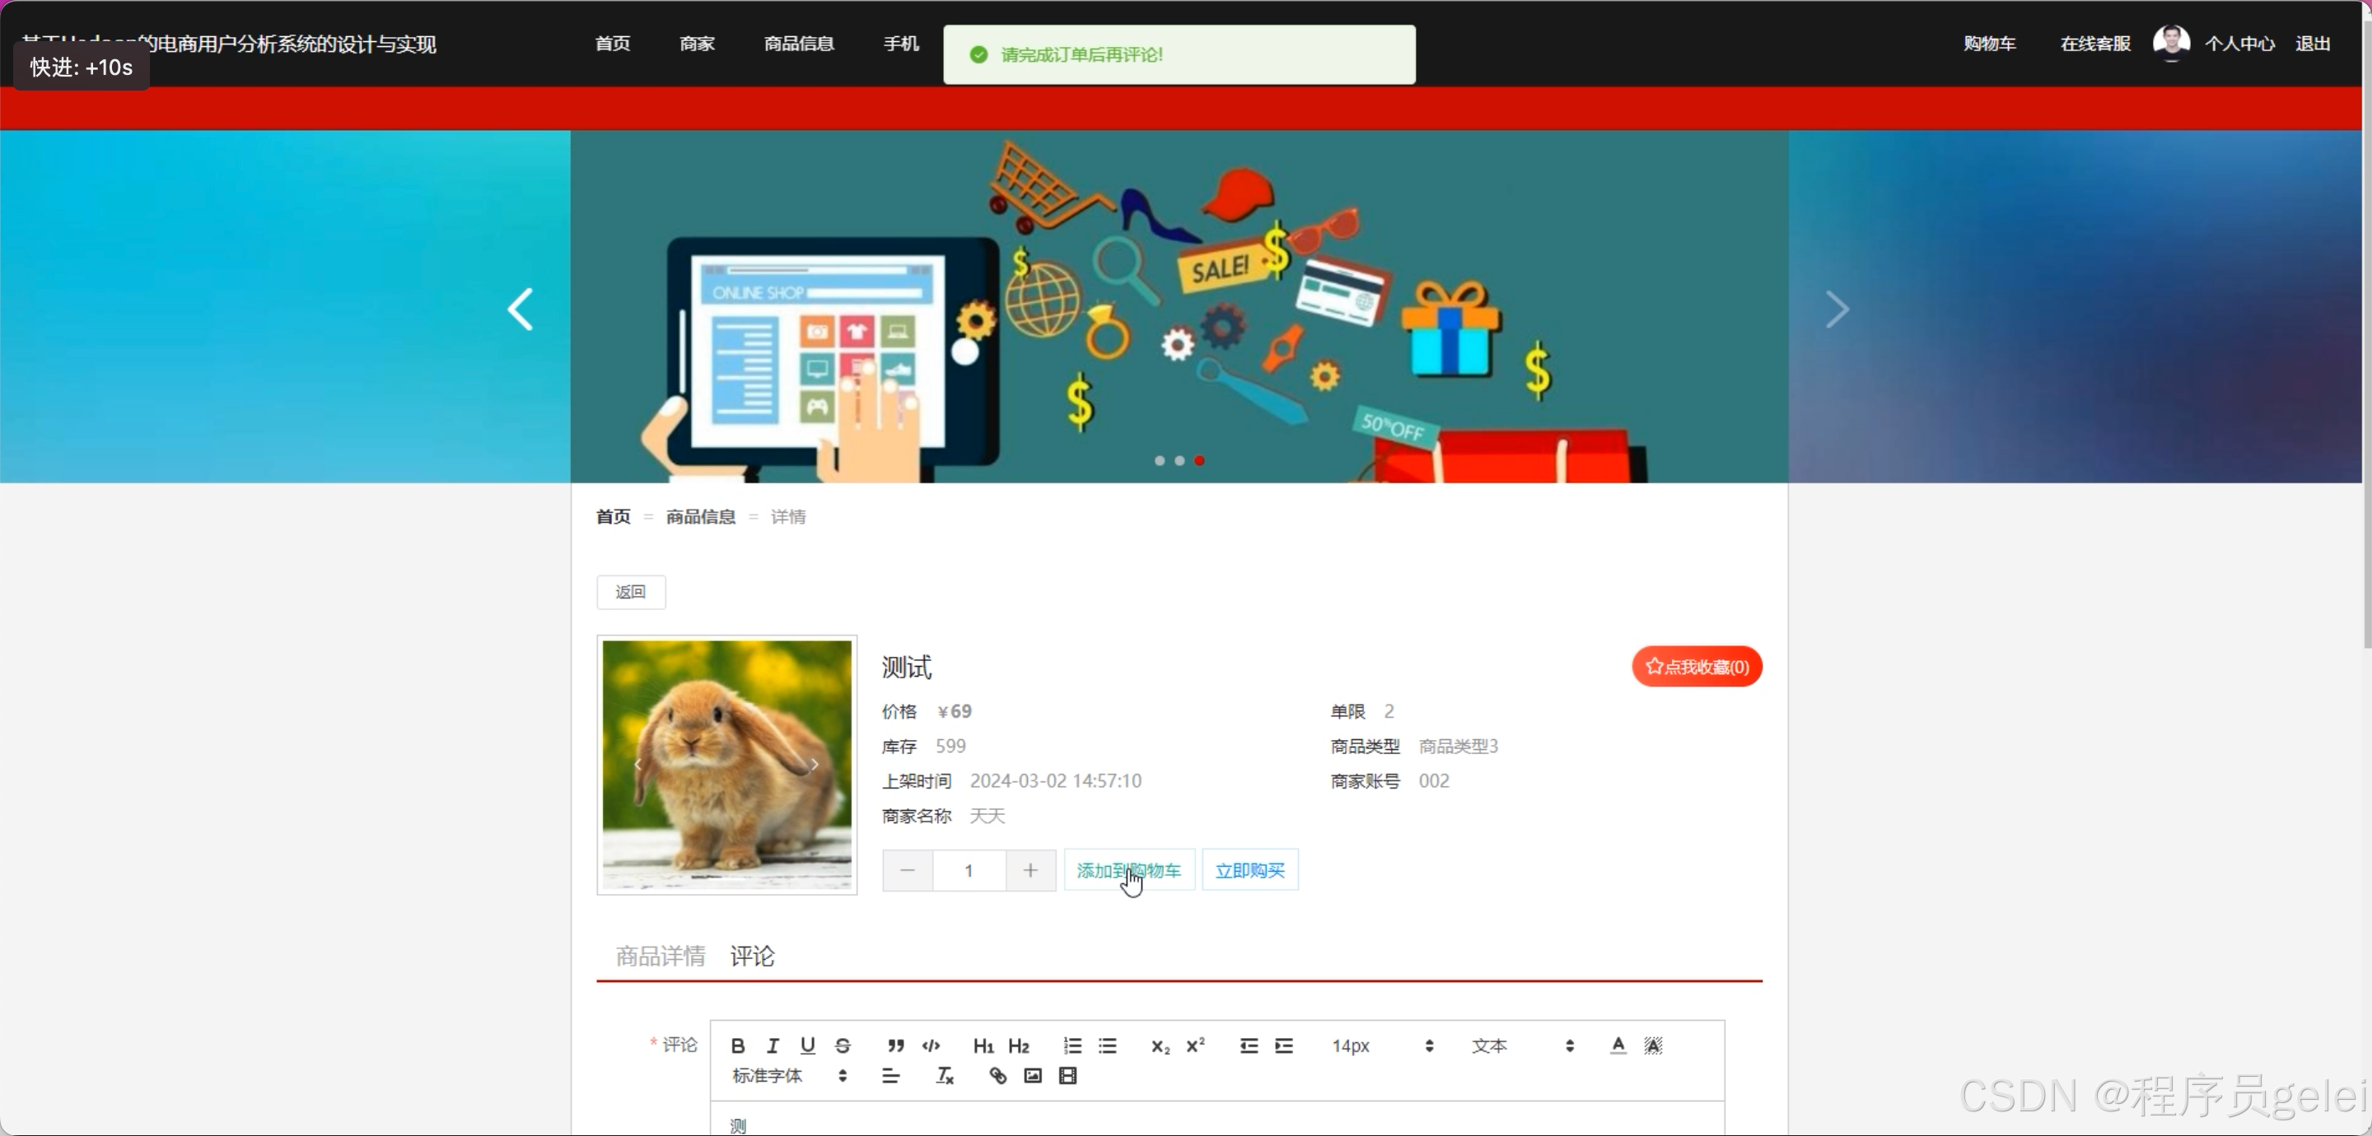Insert blockquote in comment editor
The image size is (2372, 1136).
pyautogui.click(x=895, y=1045)
